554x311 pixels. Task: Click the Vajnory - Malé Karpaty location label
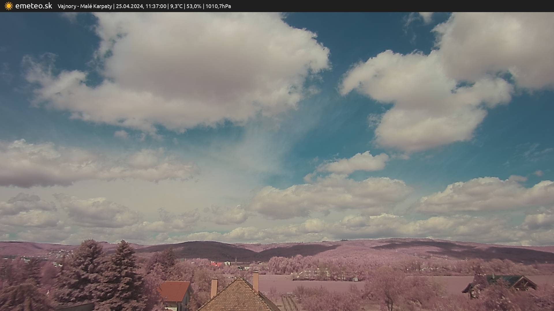[x=85, y=6]
